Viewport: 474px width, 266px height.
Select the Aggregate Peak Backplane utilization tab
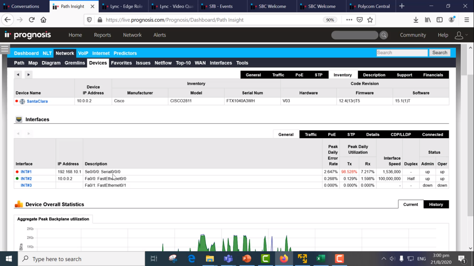[x=53, y=219]
